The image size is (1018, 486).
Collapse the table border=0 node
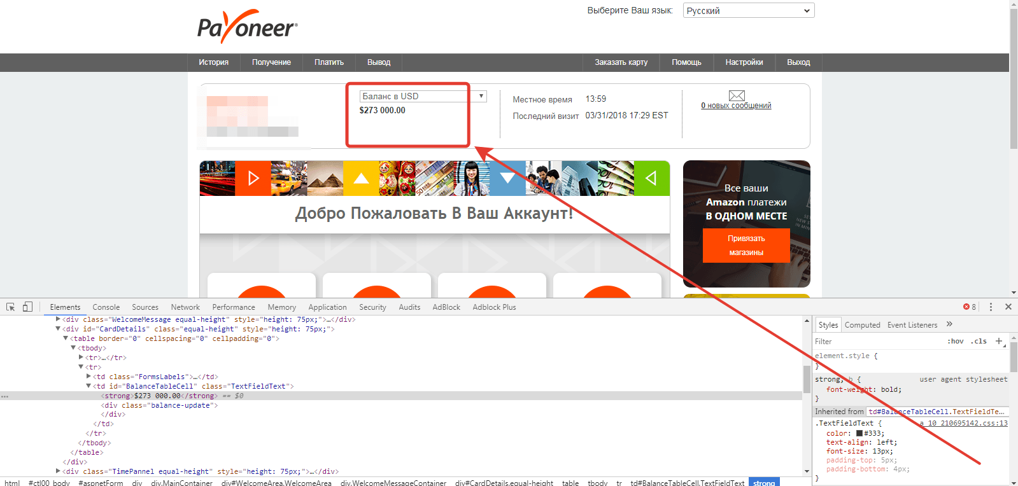point(66,338)
